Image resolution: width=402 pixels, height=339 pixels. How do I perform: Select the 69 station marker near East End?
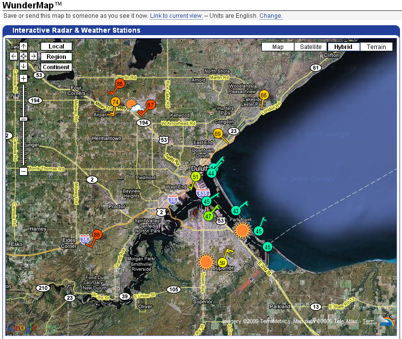(218, 134)
